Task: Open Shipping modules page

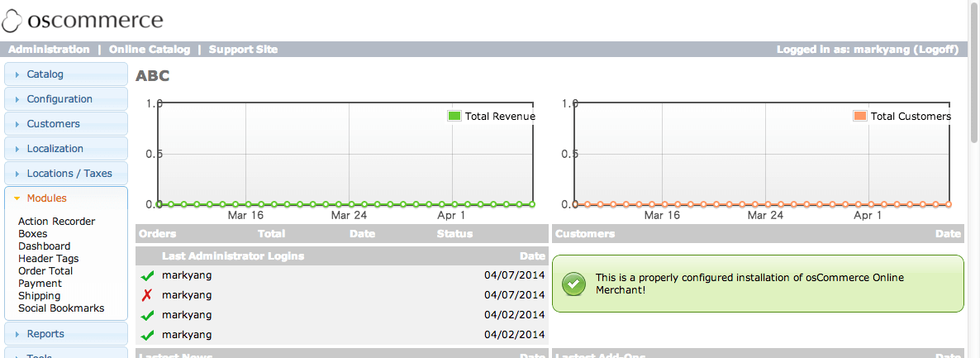Action: (x=39, y=296)
